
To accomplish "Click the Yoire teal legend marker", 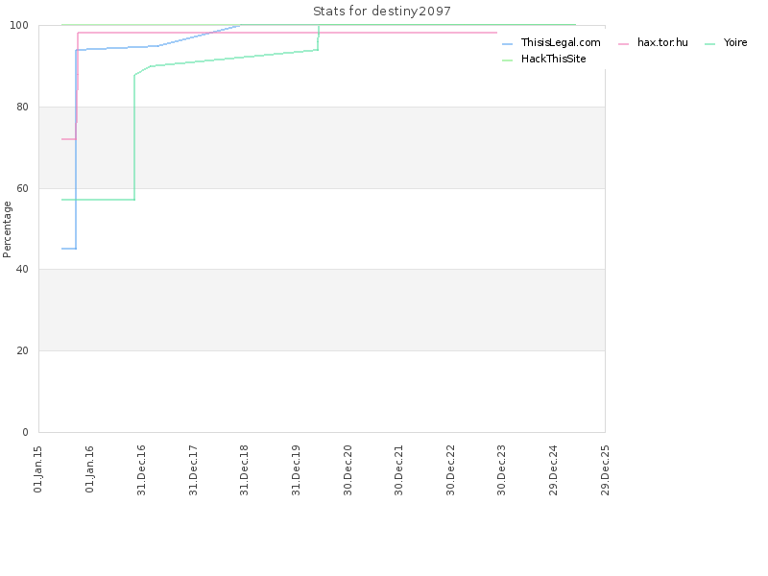I will pos(709,43).
